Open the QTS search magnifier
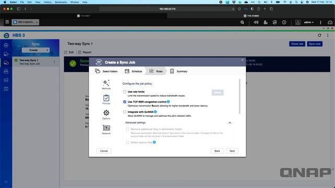Screen dimensions: 335x188 (x=242, y=22)
